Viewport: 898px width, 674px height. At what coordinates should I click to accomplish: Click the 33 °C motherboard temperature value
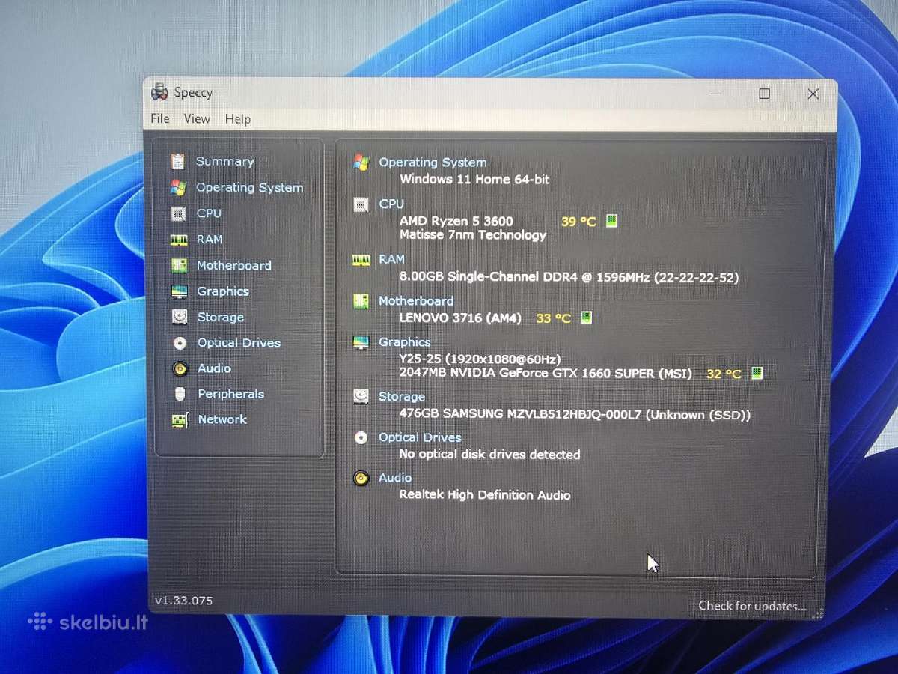tap(554, 318)
